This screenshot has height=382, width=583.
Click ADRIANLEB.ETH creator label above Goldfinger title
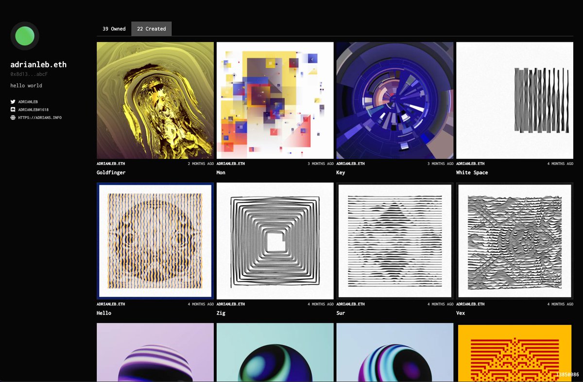pos(111,164)
